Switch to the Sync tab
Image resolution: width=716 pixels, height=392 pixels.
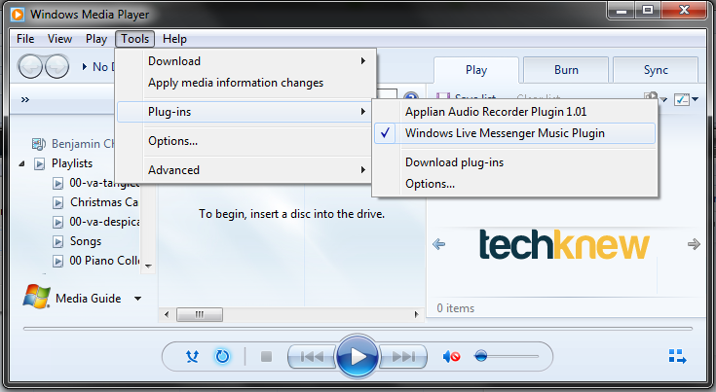656,70
